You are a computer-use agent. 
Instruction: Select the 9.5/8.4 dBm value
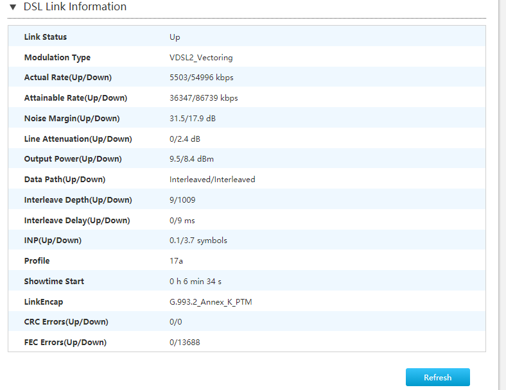[x=192, y=159]
